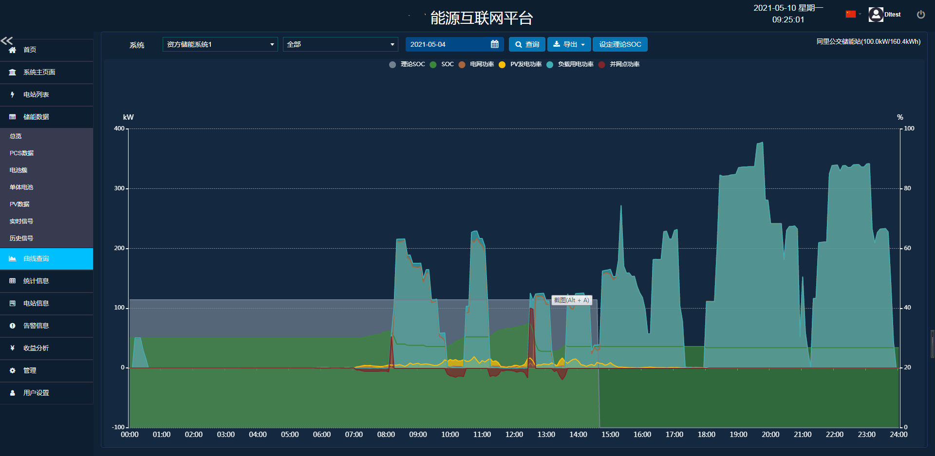Collapse the sidebar with double-chevron icon

[x=7, y=40]
